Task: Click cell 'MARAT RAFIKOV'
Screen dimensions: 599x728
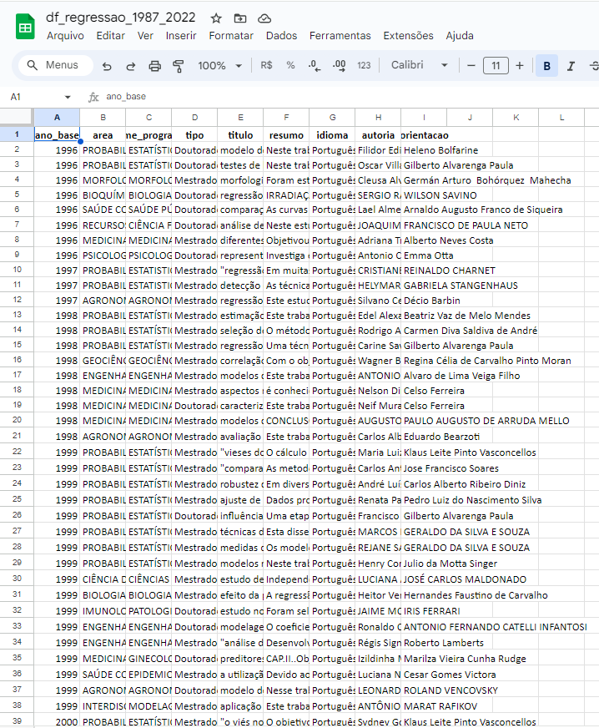Action: (440, 706)
